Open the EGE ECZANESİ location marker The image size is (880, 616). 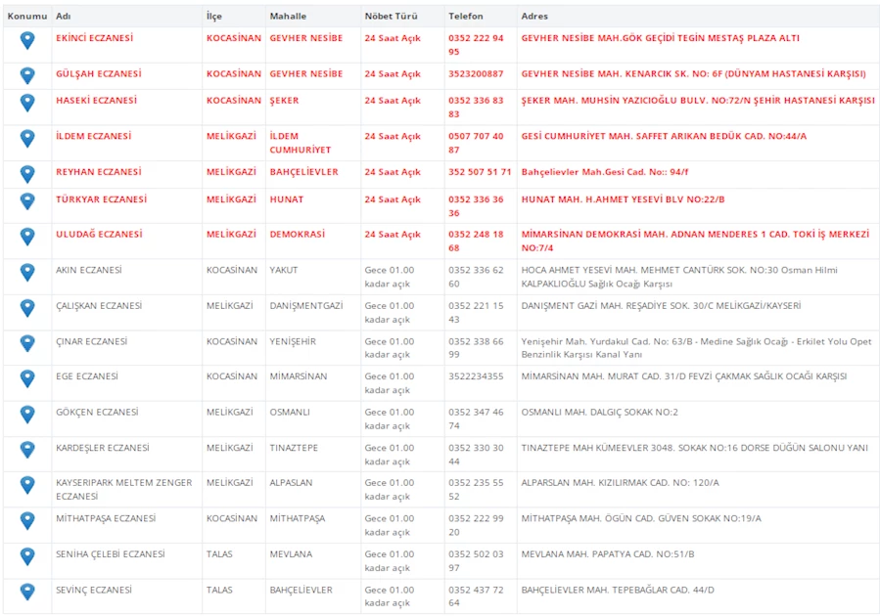tap(27, 378)
